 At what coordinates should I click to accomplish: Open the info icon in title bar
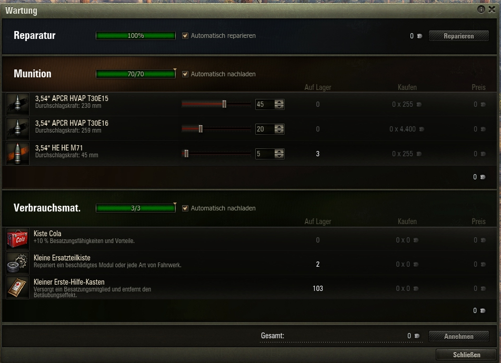point(481,9)
